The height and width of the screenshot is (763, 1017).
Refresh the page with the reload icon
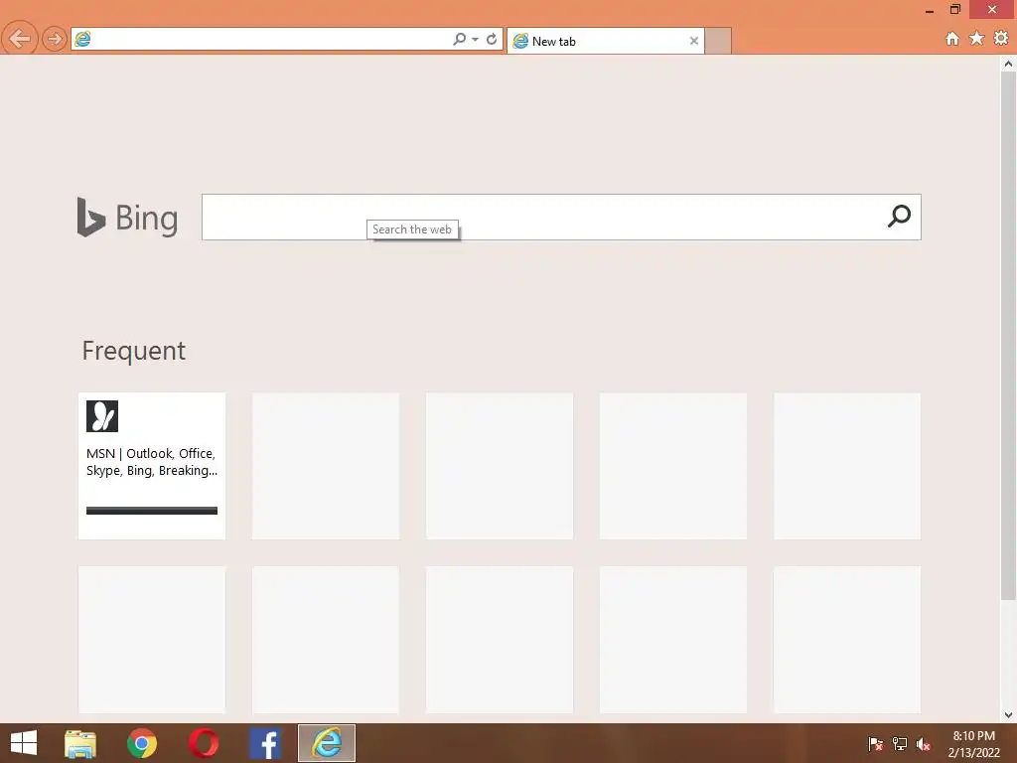[x=492, y=39]
